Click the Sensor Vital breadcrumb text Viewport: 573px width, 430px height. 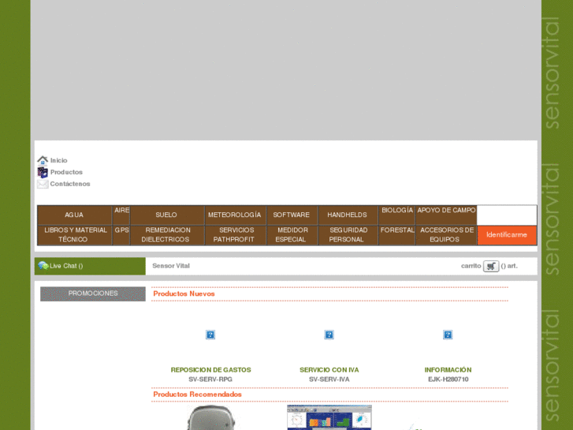(x=171, y=266)
